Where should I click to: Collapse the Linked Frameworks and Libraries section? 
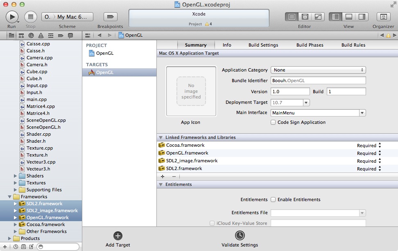click(161, 137)
